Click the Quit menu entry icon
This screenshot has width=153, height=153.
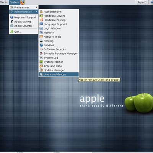[12, 31]
